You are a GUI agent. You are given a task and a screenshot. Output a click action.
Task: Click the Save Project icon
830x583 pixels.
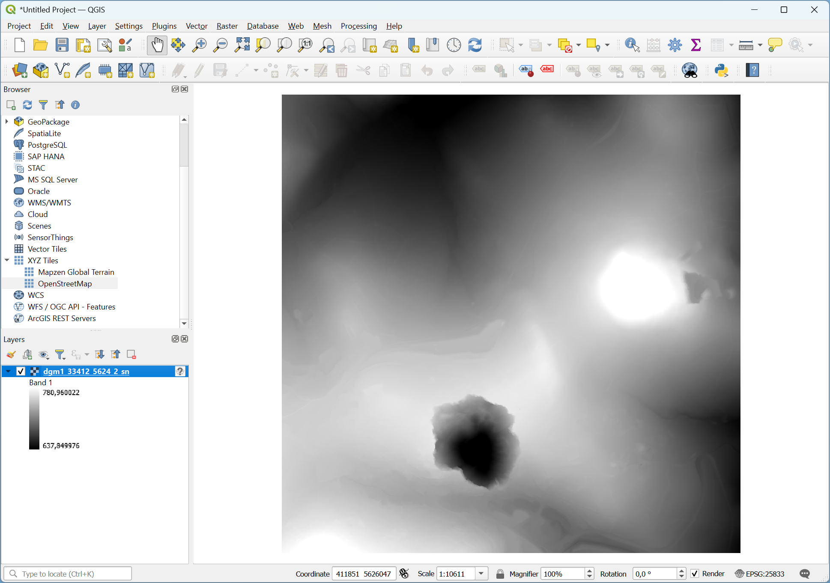[x=62, y=45]
